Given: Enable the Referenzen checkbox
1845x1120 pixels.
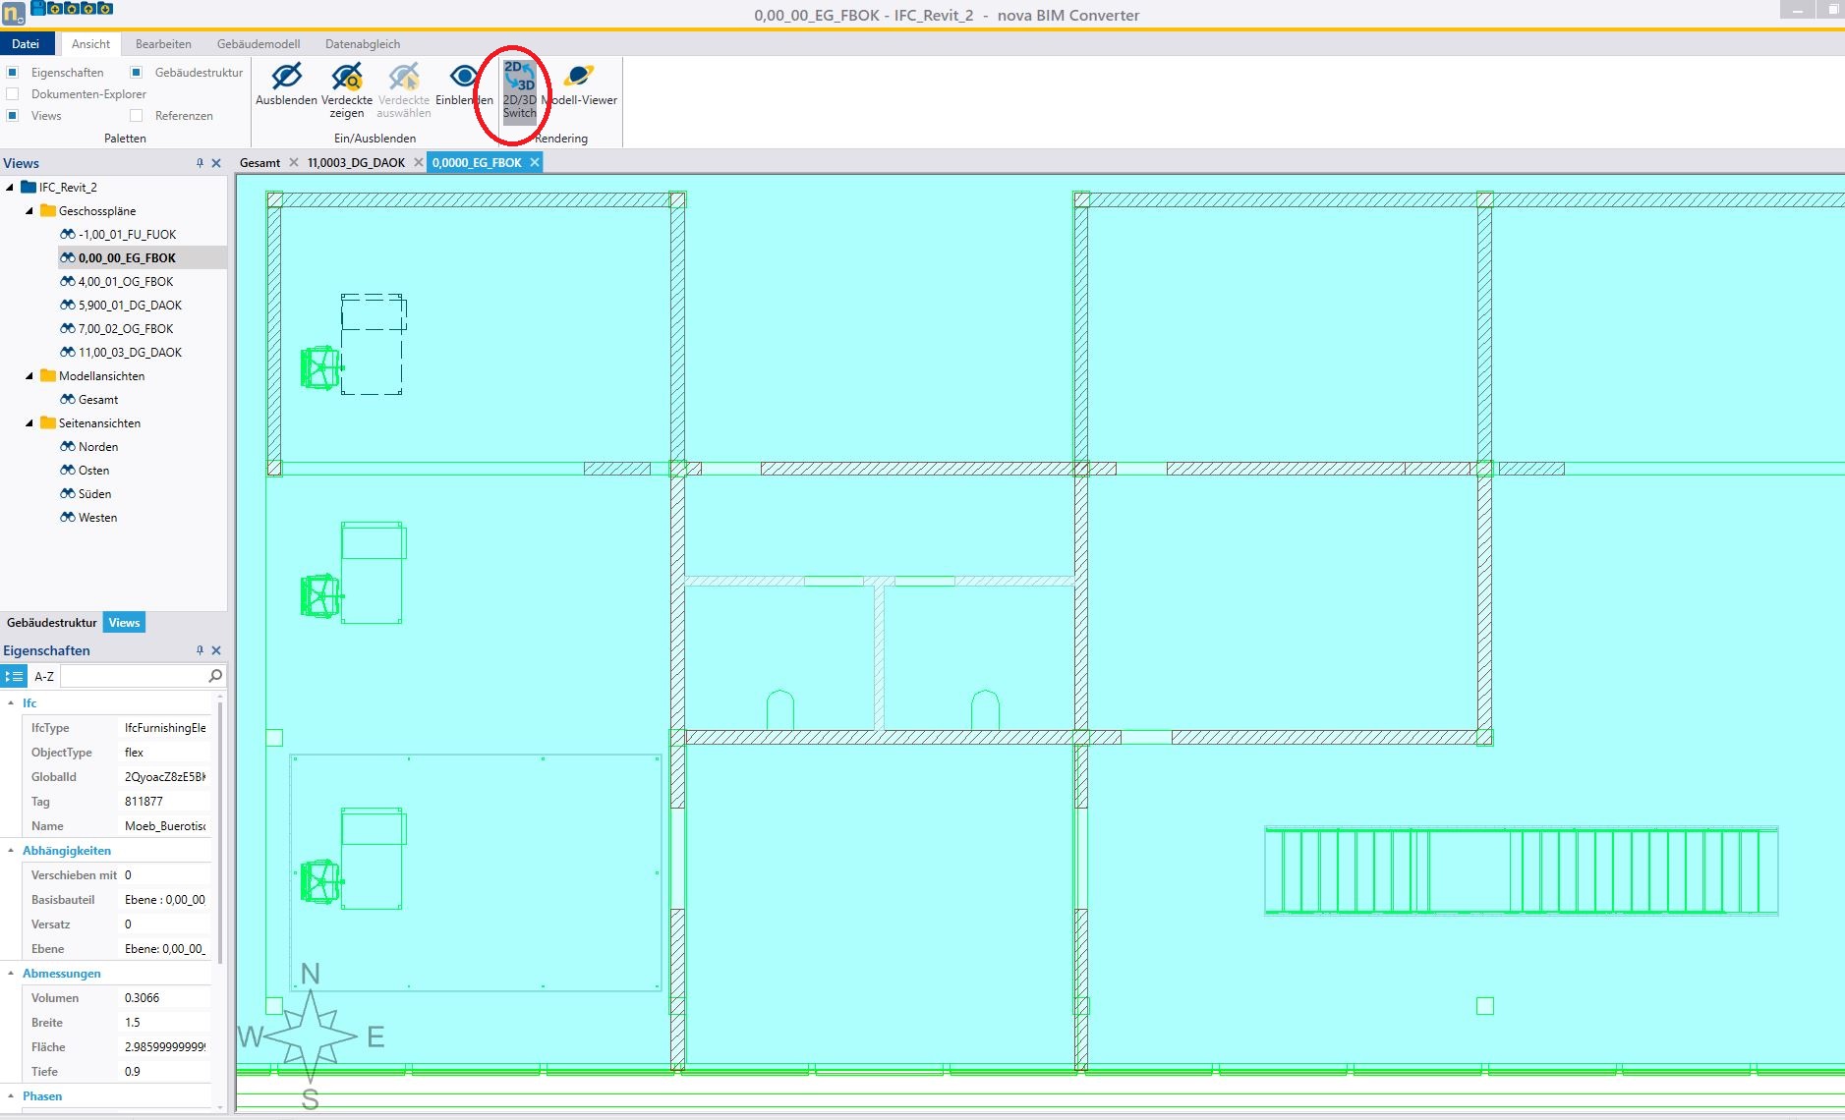Looking at the screenshot, I should [x=137, y=116].
